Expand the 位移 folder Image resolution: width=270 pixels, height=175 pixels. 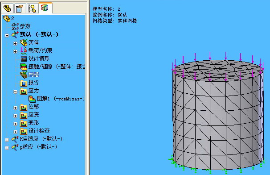pos(15,108)
